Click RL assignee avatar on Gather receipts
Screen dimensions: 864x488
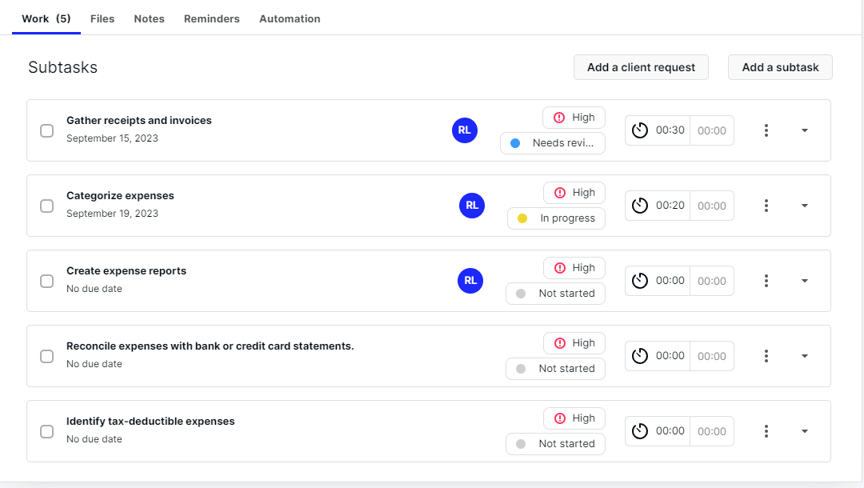465,130
